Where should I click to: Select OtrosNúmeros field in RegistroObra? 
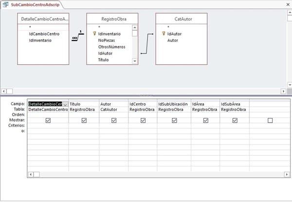(112, 47)
